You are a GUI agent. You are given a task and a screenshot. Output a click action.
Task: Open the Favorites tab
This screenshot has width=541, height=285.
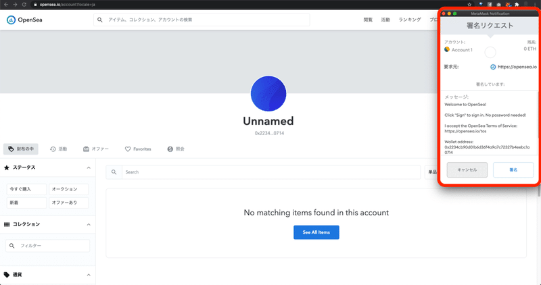coord(138,149)
